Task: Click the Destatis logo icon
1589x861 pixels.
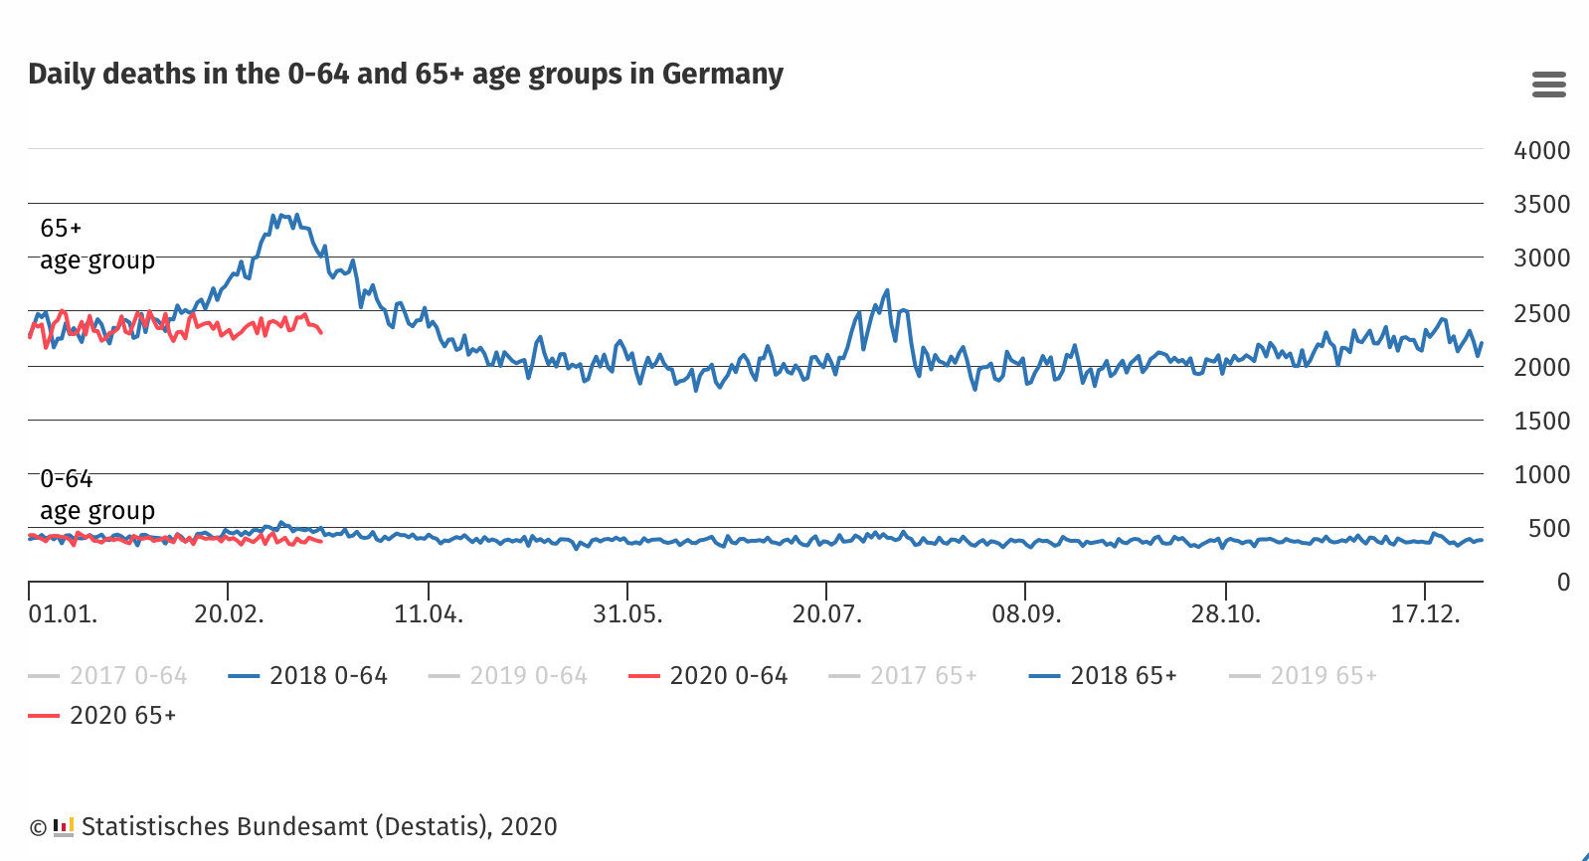Action: tap(64, 826)
